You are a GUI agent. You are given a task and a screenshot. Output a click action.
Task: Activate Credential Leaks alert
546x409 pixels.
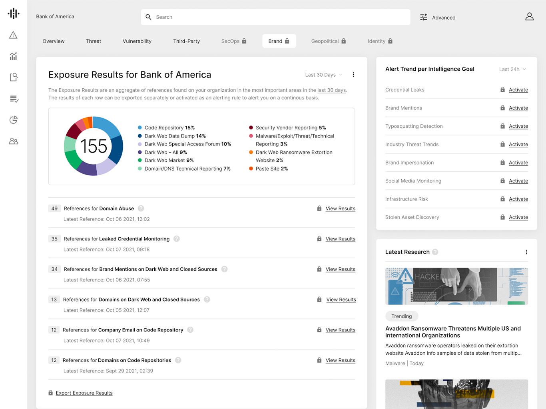point(518,90)
